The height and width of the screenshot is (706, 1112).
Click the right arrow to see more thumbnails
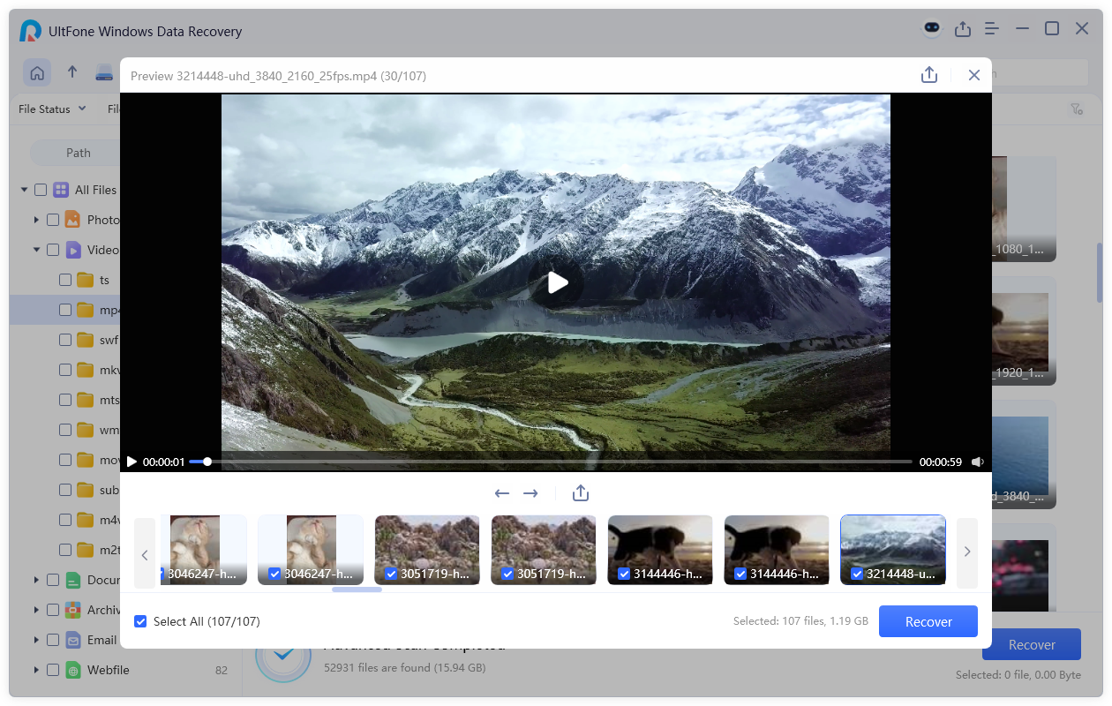tap(966, 552)
